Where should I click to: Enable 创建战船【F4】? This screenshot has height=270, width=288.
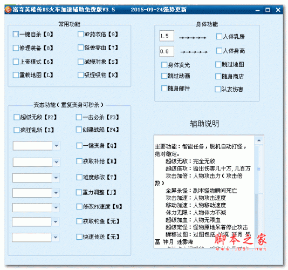[79, 130]
